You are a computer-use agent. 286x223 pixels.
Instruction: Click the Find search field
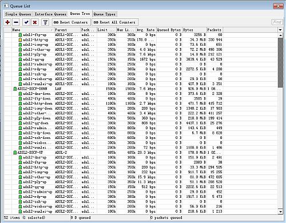(277, 22)
